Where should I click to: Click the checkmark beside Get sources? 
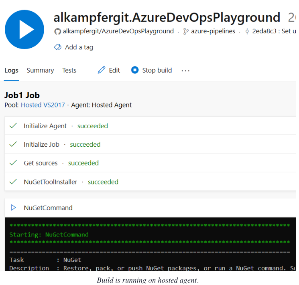13,163
